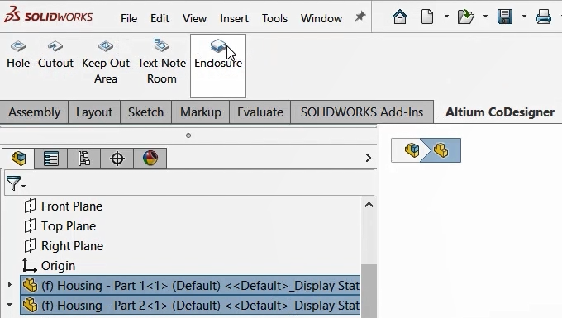The height and width of the screenshot is (318, 562).
Task: Print the document with the printer icon
Action: click(543, 17)
